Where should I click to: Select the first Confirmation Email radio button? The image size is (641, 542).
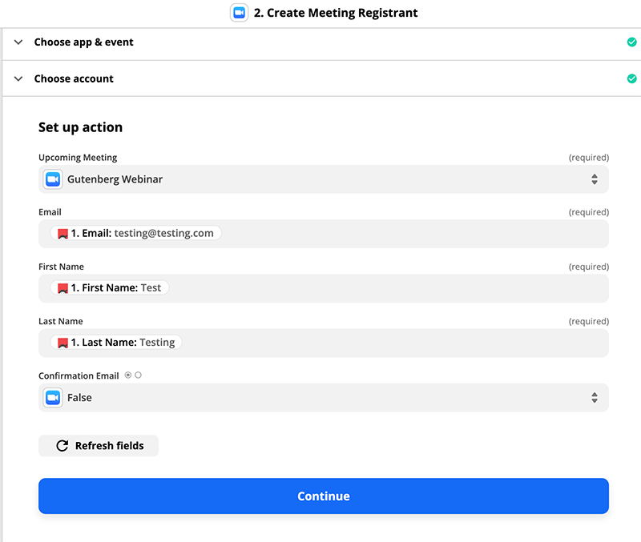pyautogui.click(x=127, y=374)
